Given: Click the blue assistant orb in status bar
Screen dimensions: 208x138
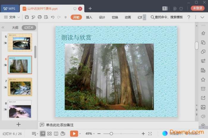Looking at the screenshot, I should (165, 133).
